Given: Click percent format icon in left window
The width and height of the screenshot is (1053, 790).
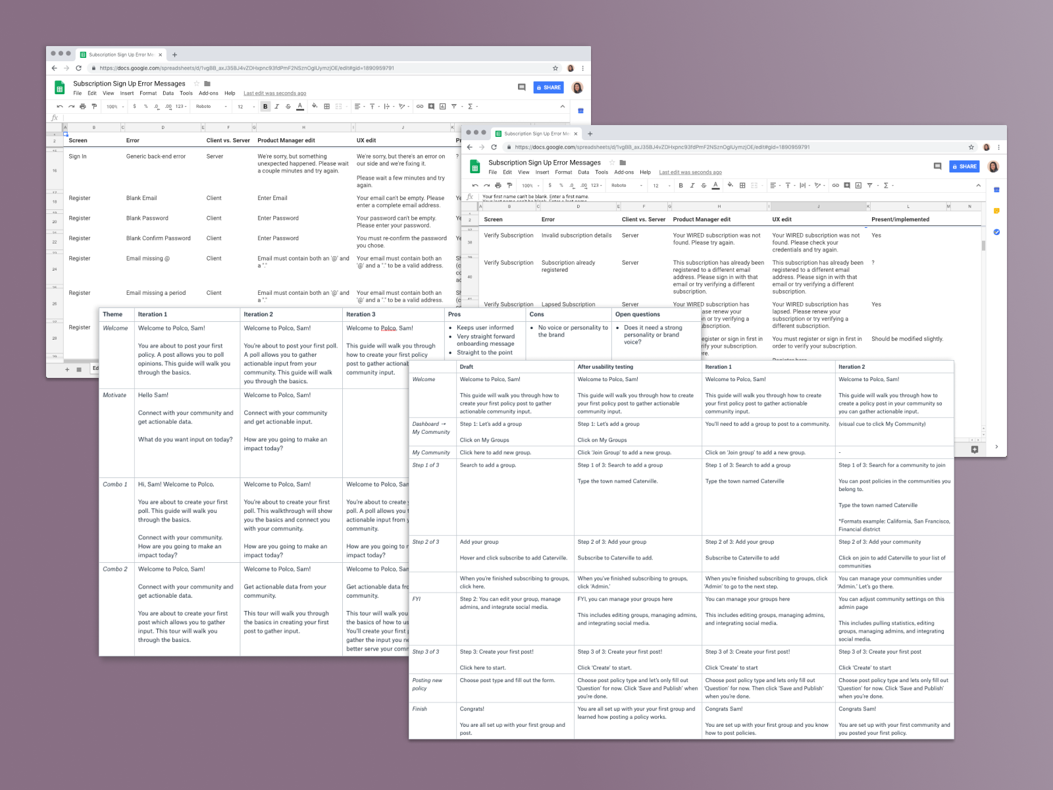Looking at the screenshot, I should (x=145, y=106).
